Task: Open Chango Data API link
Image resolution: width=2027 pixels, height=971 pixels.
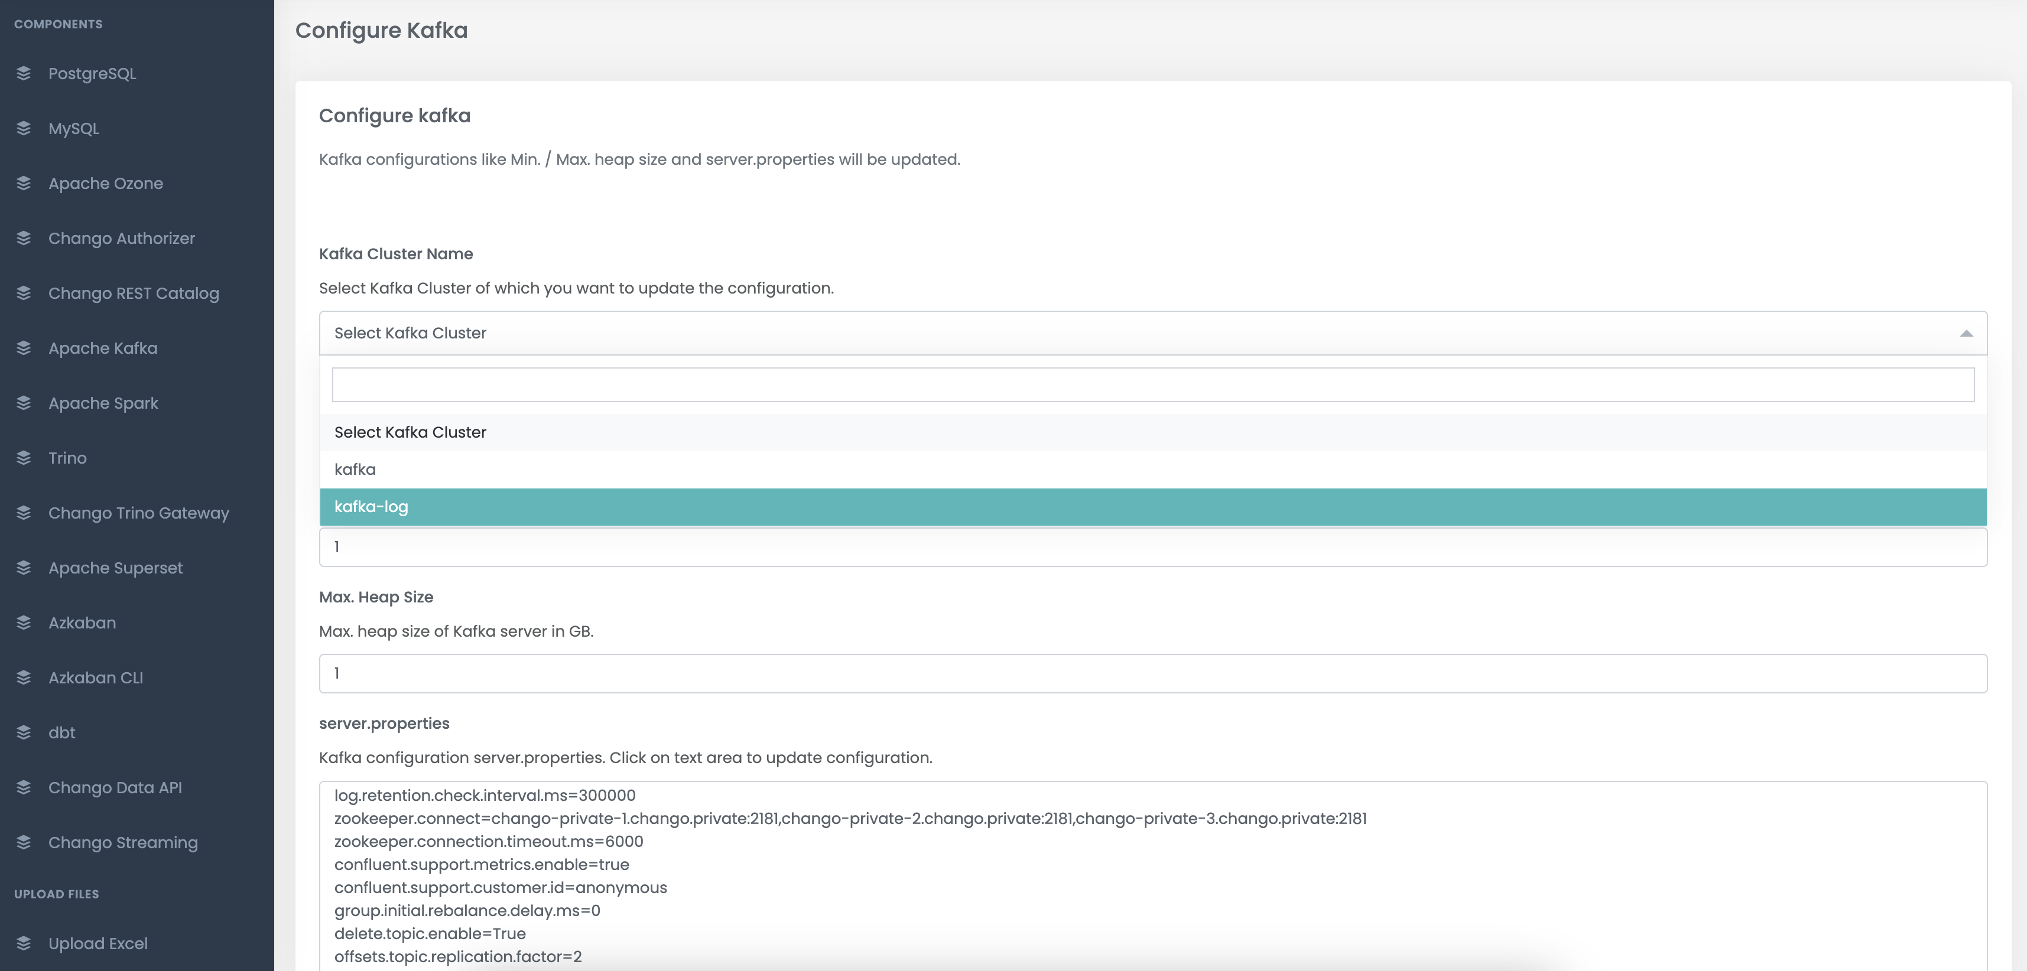Action: click(x=115, y=787)
